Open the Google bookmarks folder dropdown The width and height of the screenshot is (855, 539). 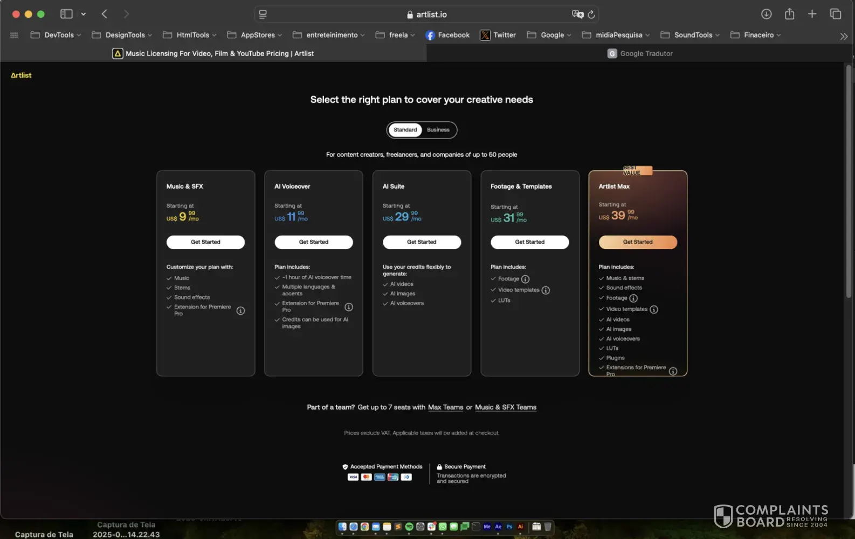[x=549, y=35]
